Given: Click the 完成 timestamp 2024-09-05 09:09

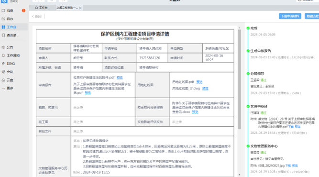Looking at the screenshot, I should pos(263,34).
